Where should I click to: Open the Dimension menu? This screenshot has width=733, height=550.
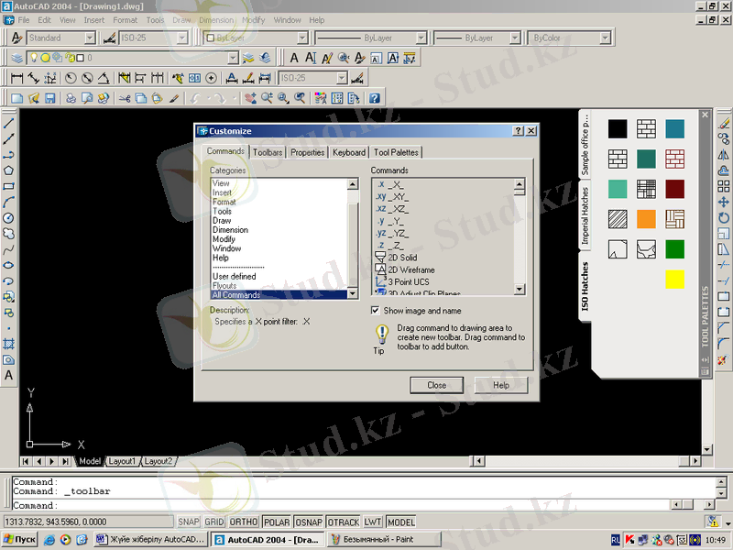pyautogui.click(x=216, y=19)
